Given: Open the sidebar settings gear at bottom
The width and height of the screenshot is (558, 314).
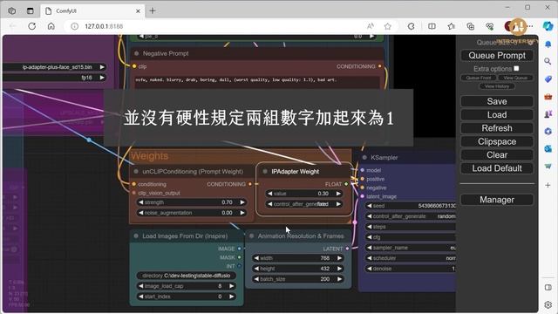Looking at the screenshot, I should [x=548, y=304].
